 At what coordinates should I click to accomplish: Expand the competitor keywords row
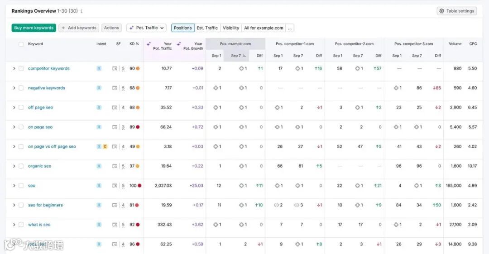tap(14, 69)
